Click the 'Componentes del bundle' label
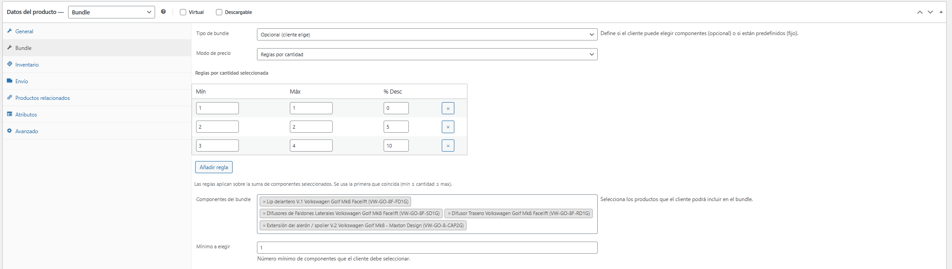952x269 pixels. [223, 199]
